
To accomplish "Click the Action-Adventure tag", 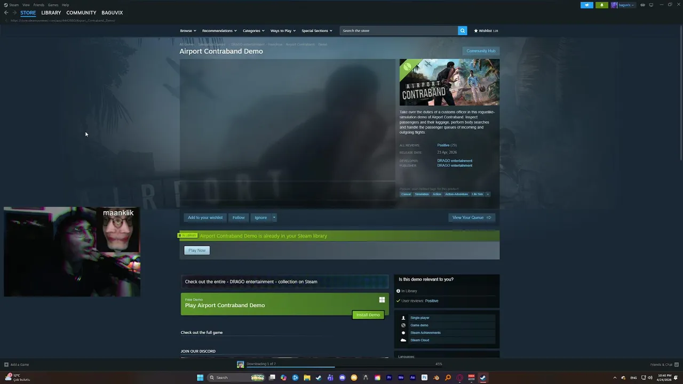I will tap(456, 194).
